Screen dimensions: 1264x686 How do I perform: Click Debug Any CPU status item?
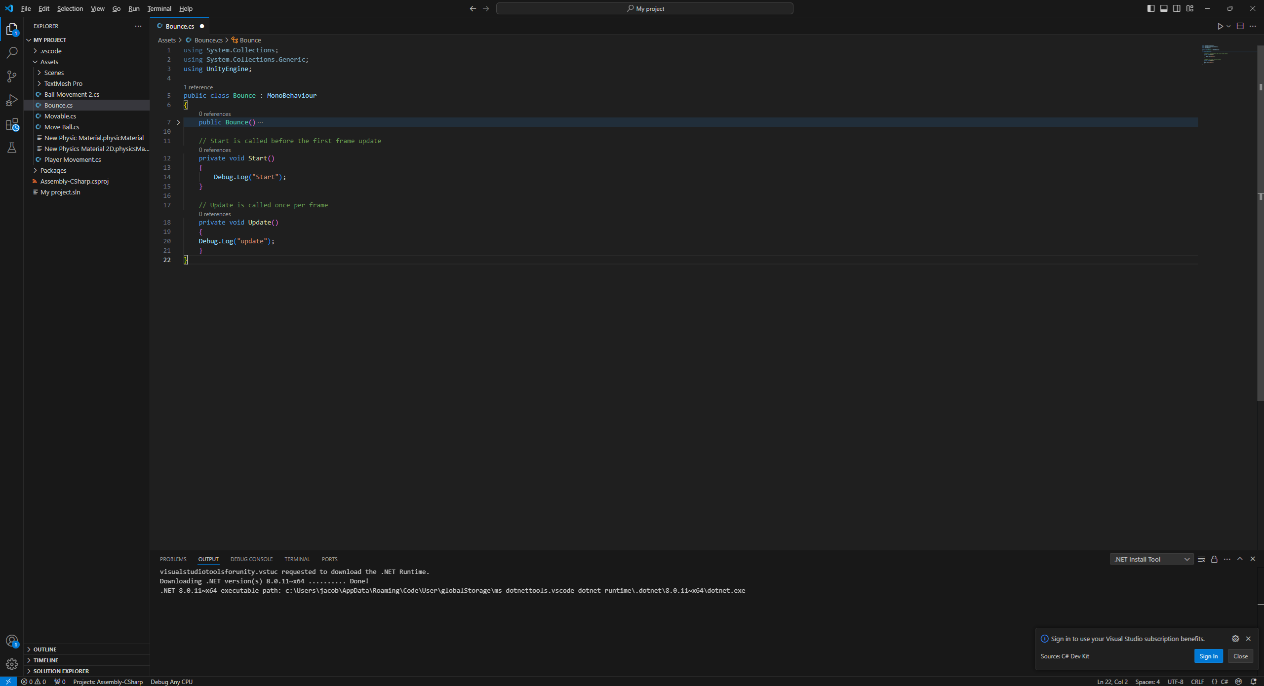click(171, 682)
